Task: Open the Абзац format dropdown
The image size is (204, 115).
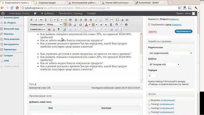Action: [54, 25]
